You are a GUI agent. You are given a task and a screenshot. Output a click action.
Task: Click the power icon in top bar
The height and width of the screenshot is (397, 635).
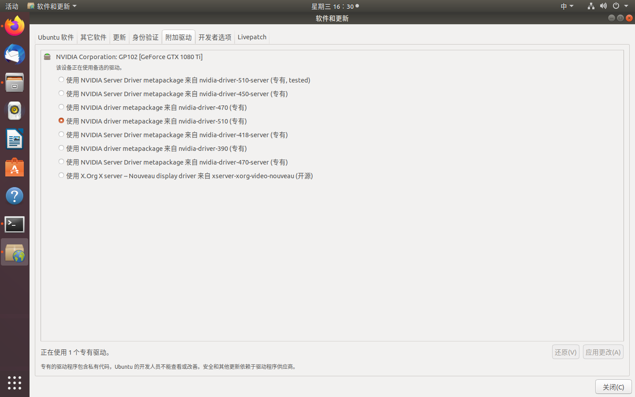pos(616,6)
